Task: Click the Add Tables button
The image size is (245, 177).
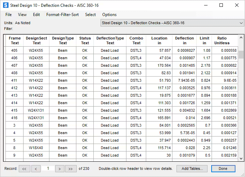Action: (192, 168)
